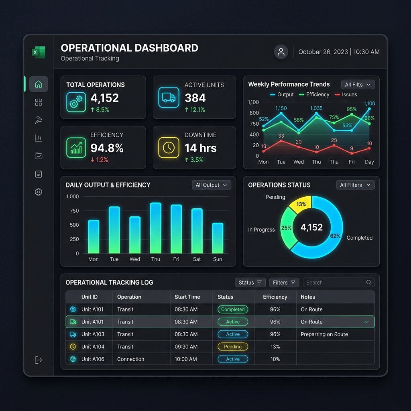411x411 pixels.
Task: Click the Active badge of Unit A106
Action: tap(233, 359)
